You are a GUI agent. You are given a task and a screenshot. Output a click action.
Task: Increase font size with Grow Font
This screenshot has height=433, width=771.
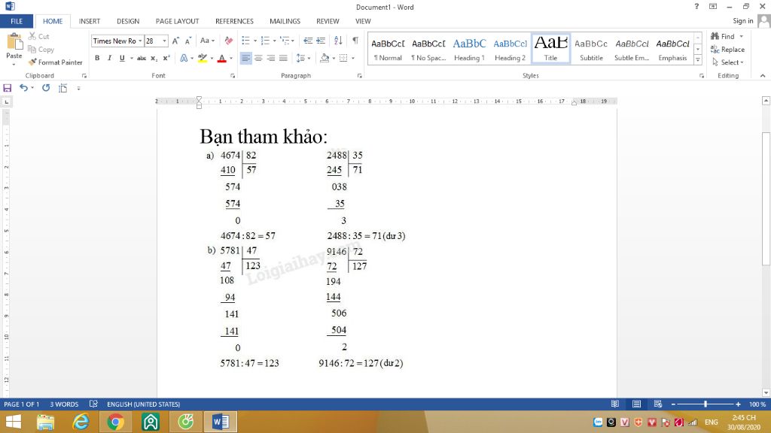175,41
